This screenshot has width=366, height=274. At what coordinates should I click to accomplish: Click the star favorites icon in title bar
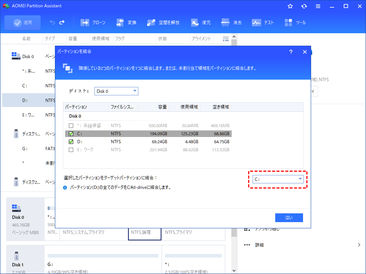[x=290, y=6]
